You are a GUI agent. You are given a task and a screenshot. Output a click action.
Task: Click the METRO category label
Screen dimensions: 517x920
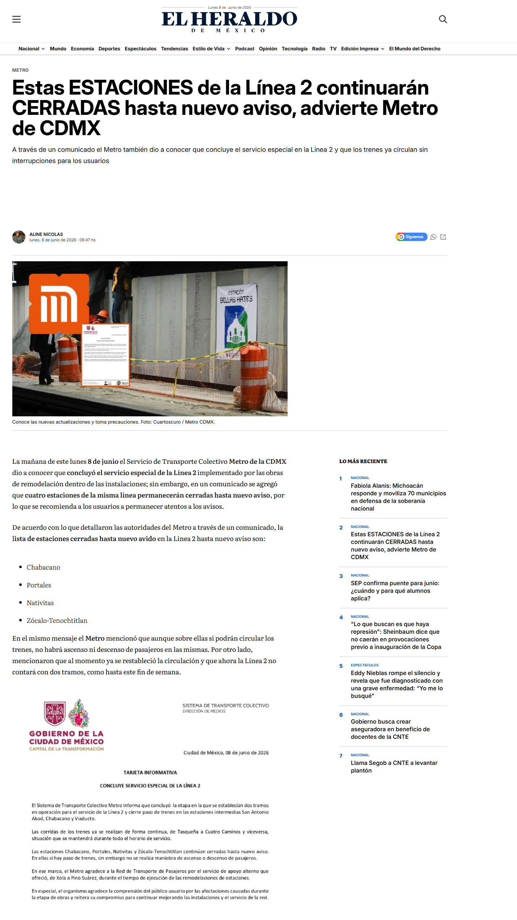coord(20,70)
